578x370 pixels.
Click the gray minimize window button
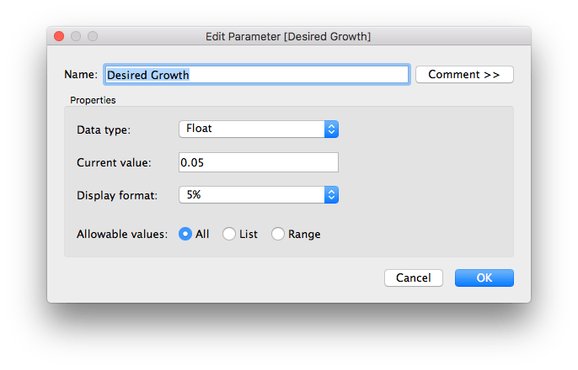click(x=76, y=36)
